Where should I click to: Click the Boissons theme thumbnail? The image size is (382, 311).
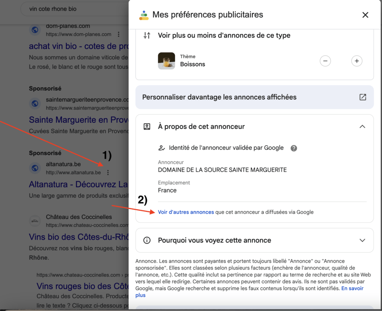coord(166,61)
